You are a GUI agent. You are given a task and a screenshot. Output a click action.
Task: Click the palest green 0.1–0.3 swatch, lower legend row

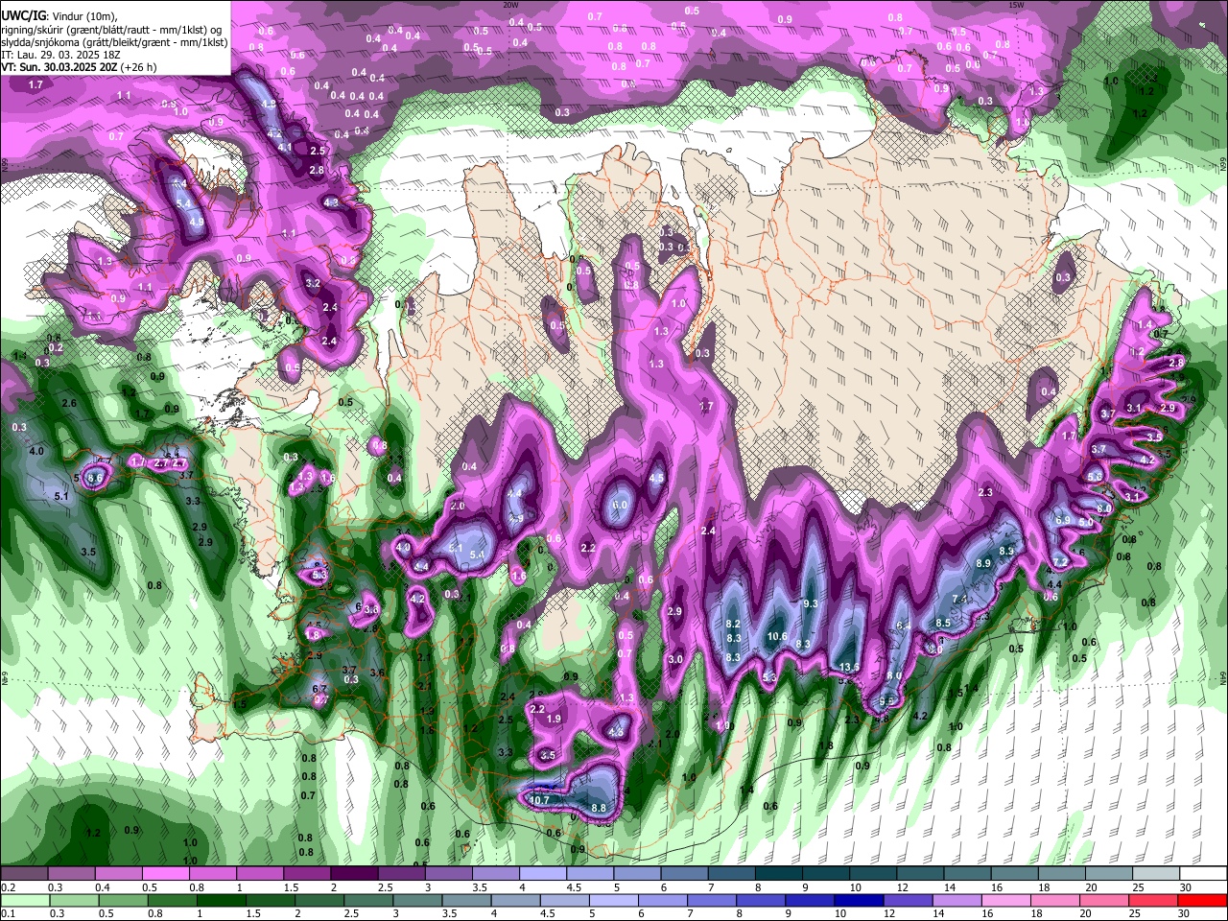click(26, 900)
